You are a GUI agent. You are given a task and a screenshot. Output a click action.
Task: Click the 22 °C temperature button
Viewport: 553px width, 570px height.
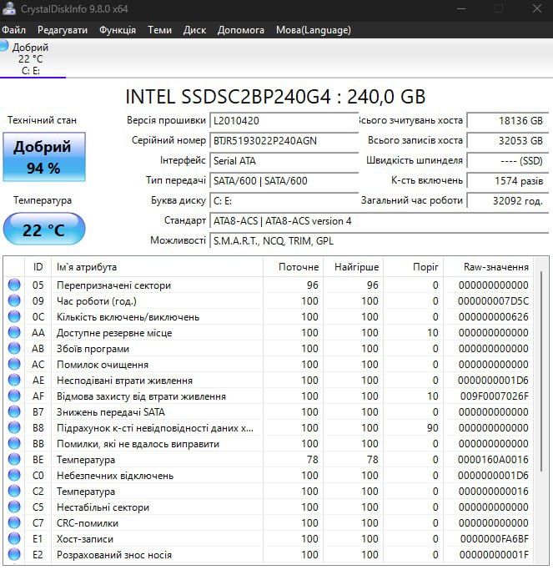click(x=44, y=229)
